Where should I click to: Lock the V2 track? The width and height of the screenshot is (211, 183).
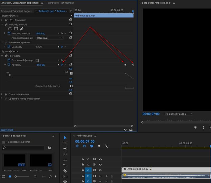pyautogui.click(x=83, y=165)
